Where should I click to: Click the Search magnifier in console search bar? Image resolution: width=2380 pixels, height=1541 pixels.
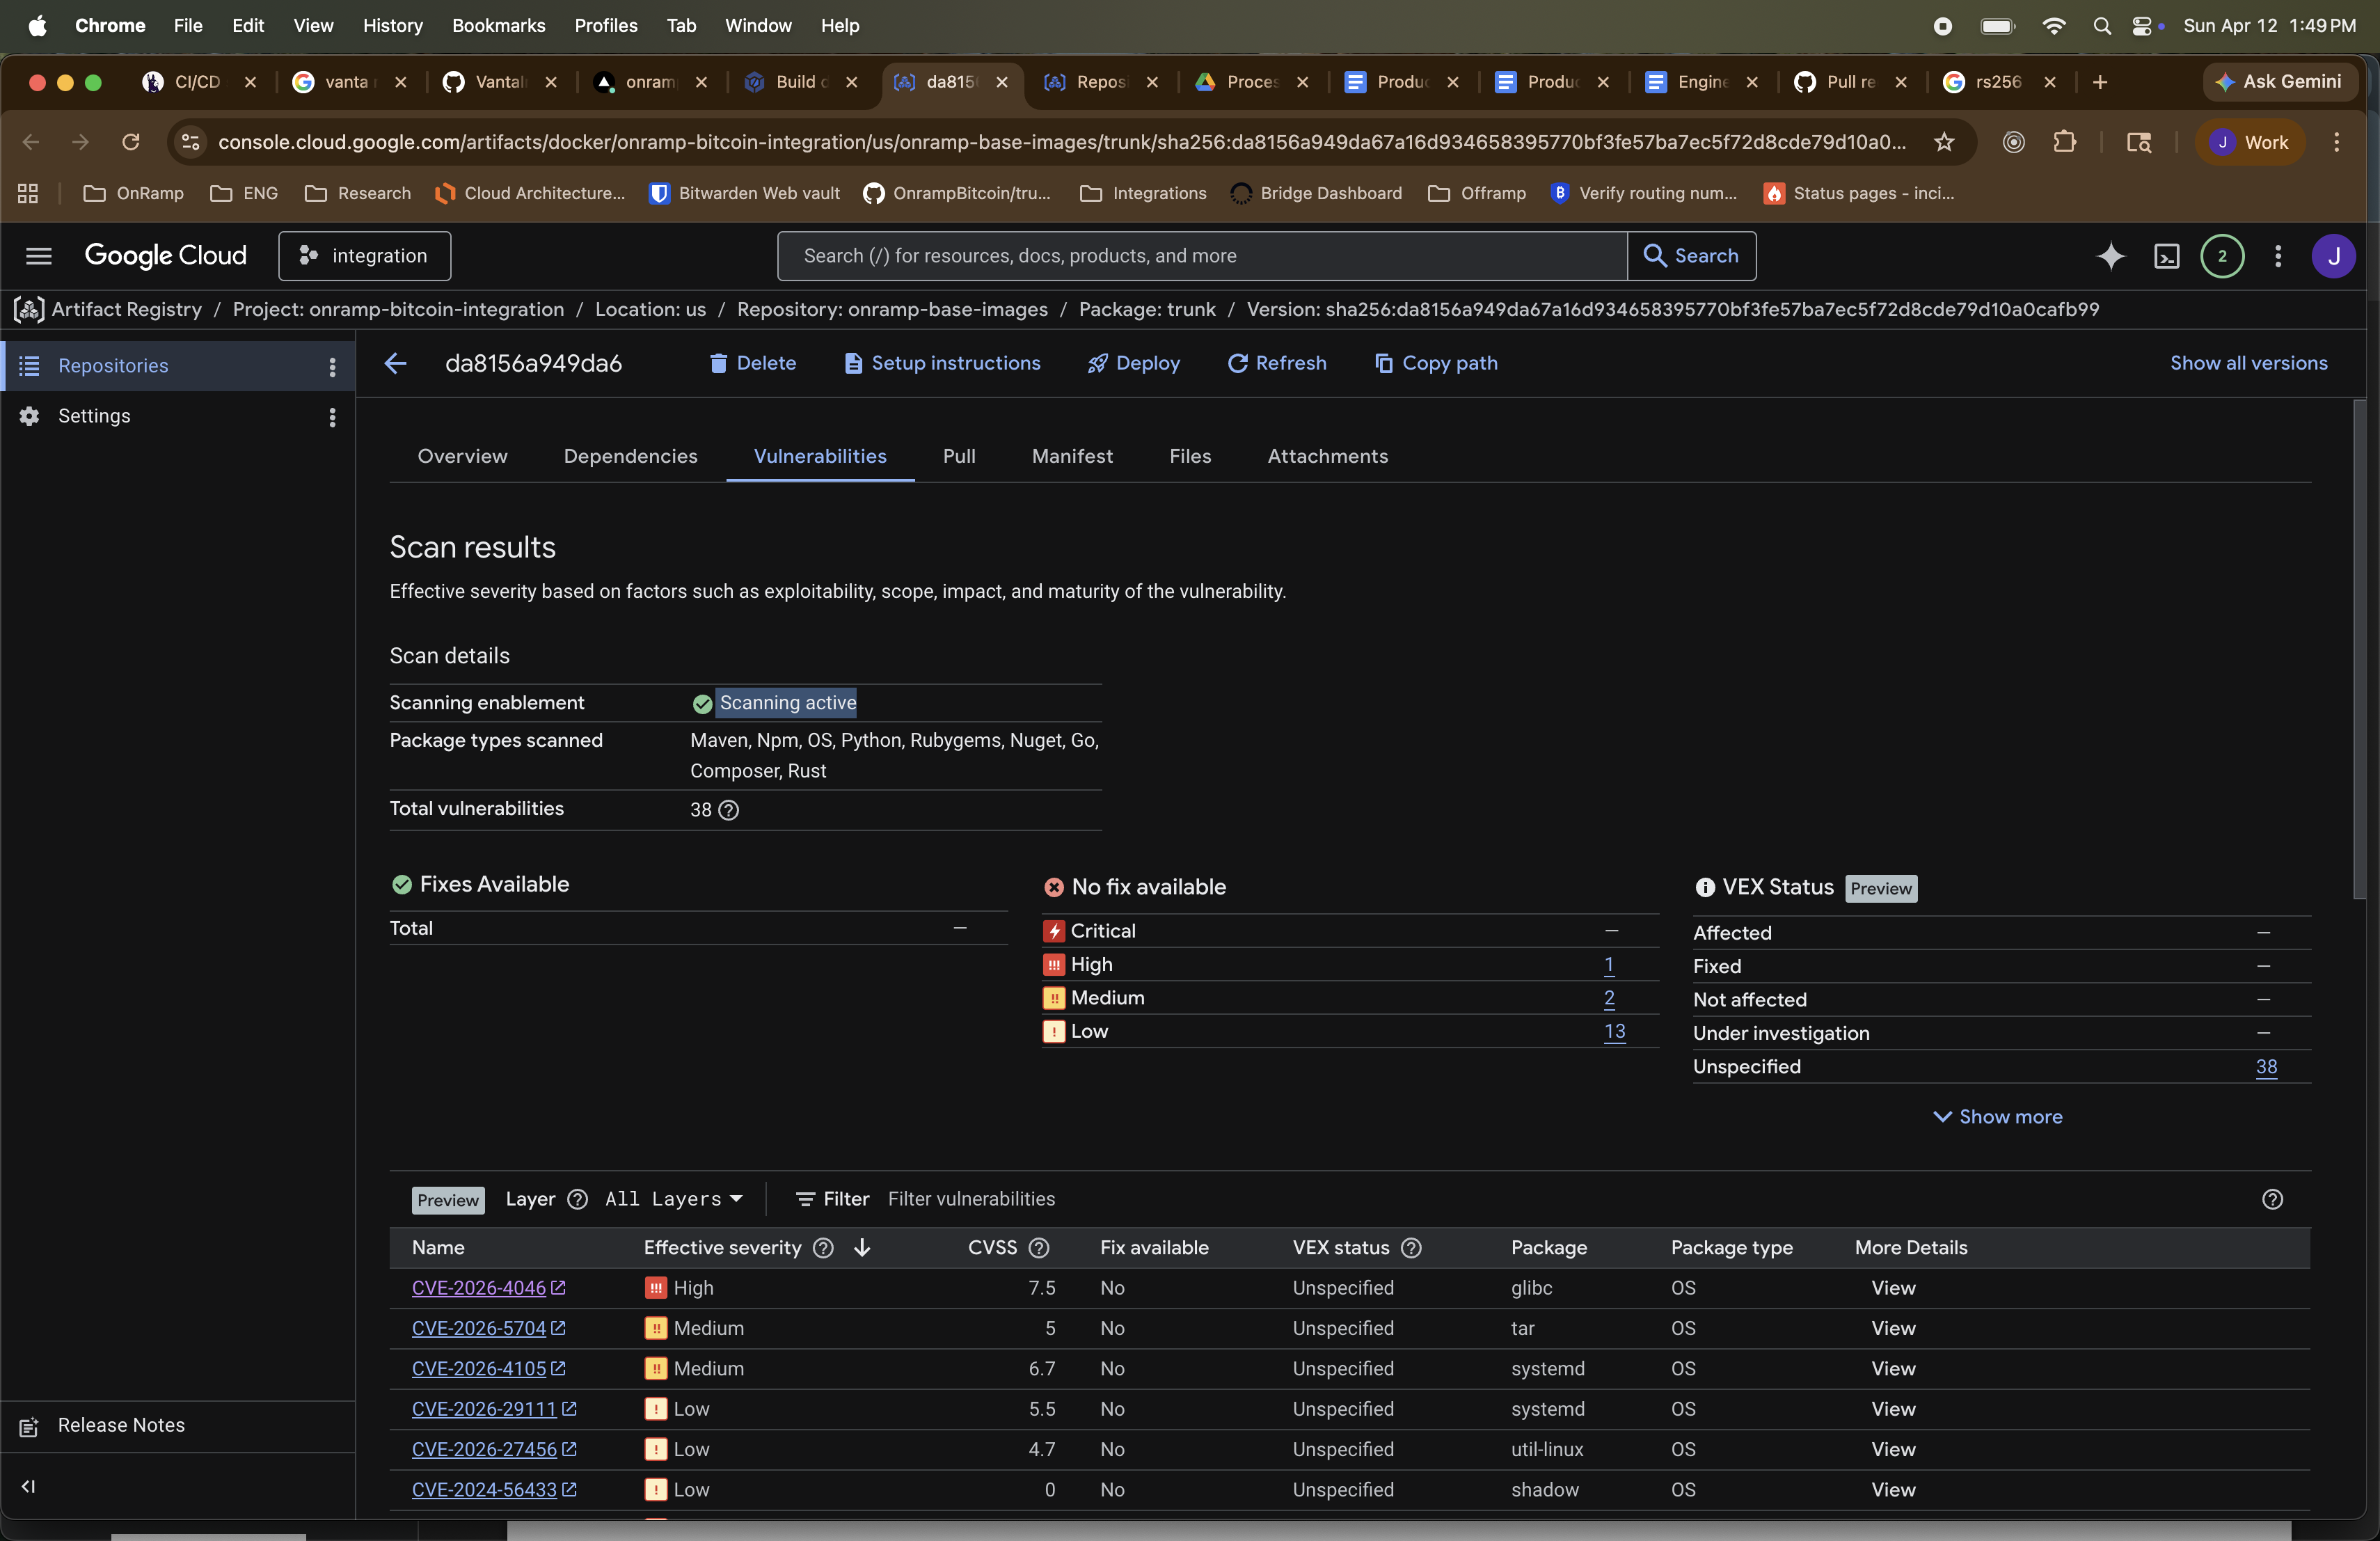click(x=1655, y=256)
